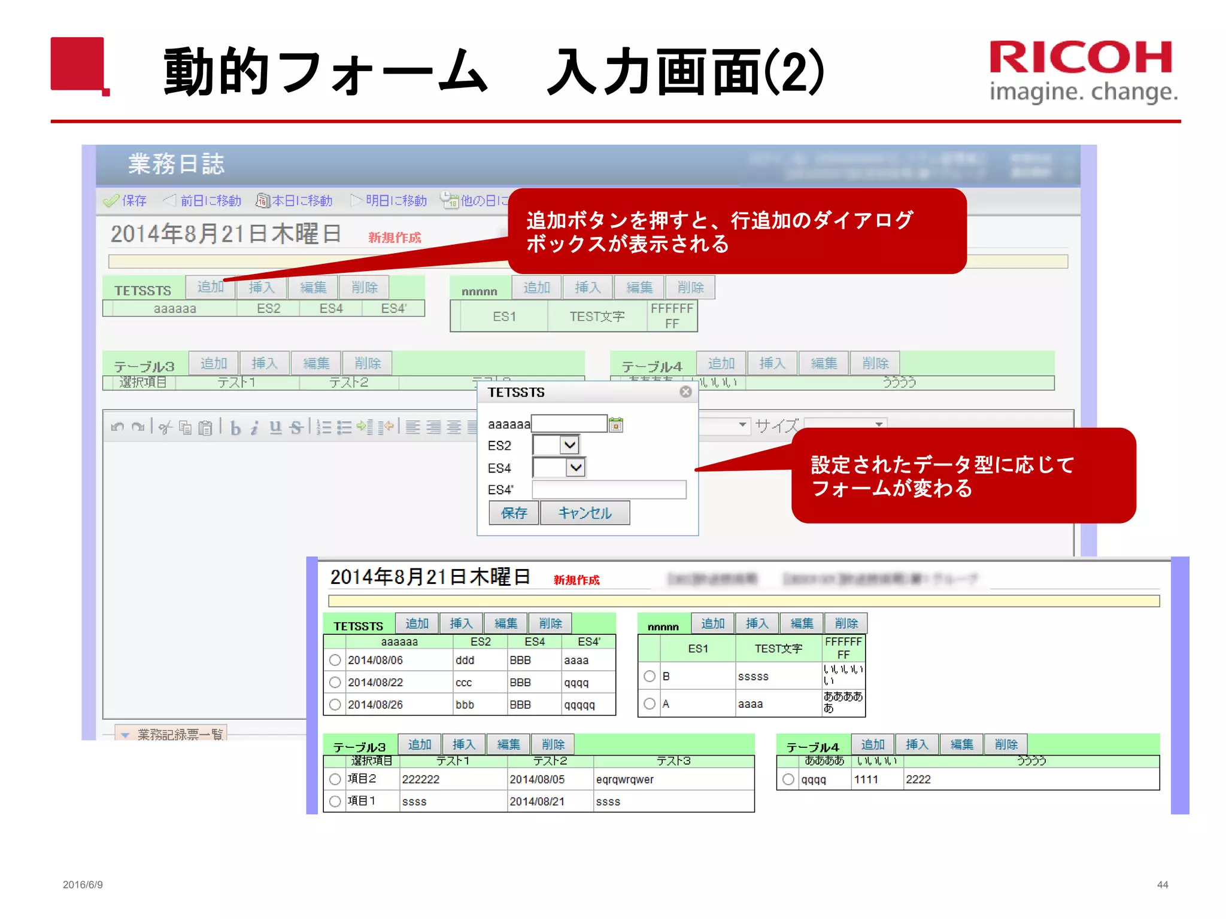Toggle bold formatting with the b icon
Image resolution: width=1226 pixels, height=919 pixels.
(x=235, y=428)
